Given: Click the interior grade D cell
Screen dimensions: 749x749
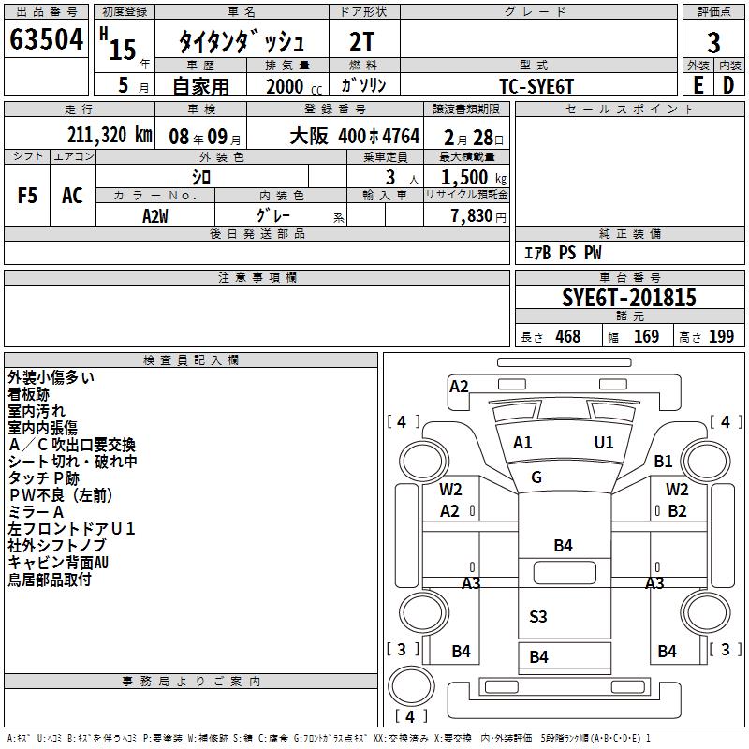Looking at the screenshot, I should pos(728,84).
